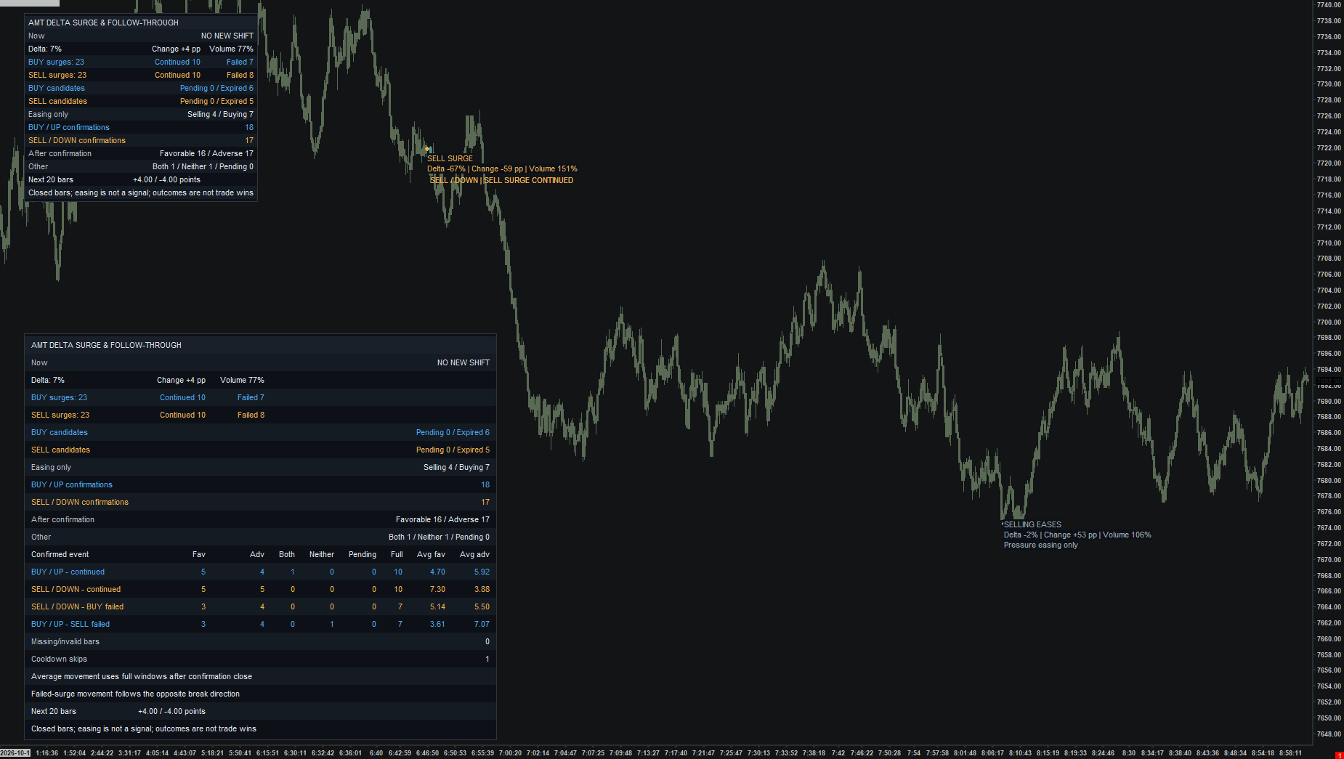The image size is (1344, 759).
Task: Click 'Delta -2% | Change +53 pp | Volume 106%' label
Action: coord(1077,535)
